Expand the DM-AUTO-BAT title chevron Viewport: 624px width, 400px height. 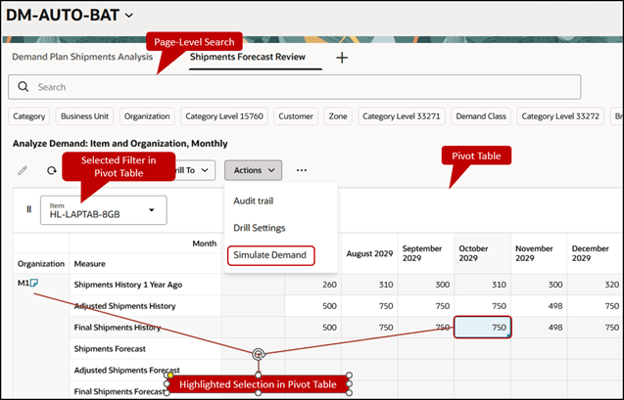(x=129, y=16)
